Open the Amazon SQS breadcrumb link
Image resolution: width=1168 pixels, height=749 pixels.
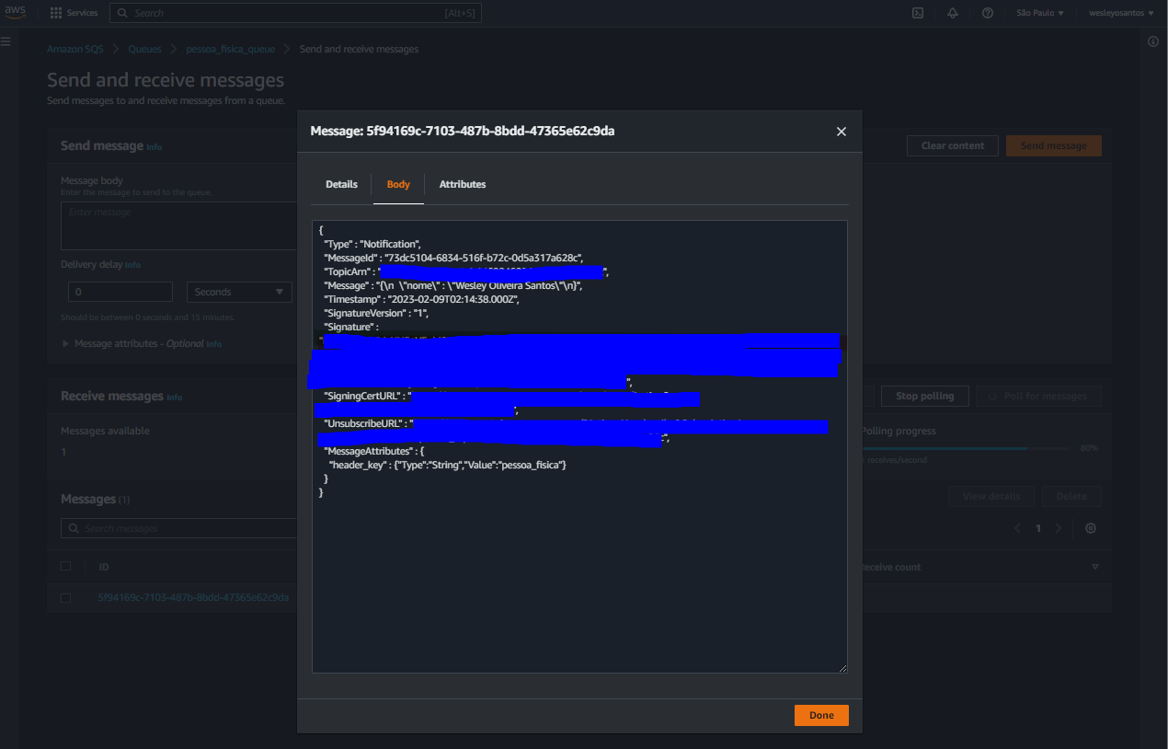point(75,49)
